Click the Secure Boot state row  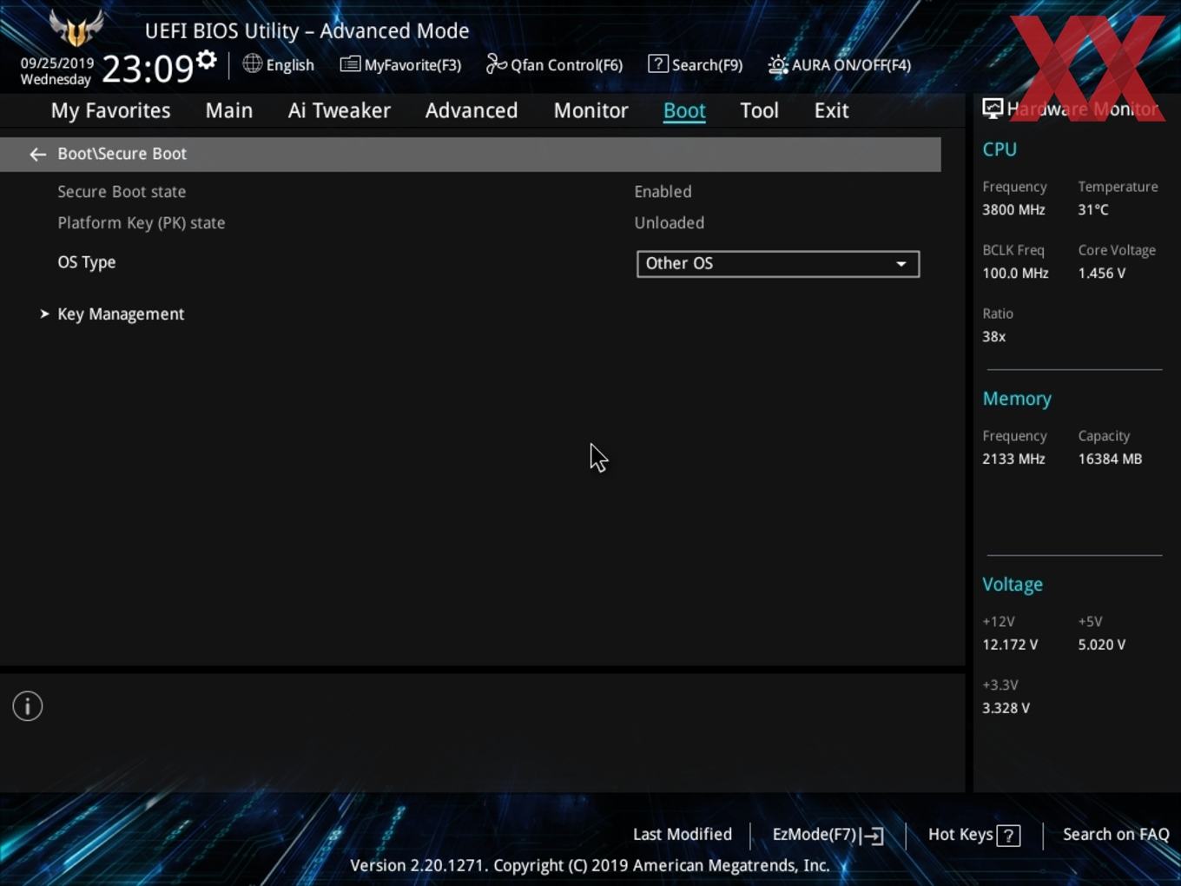point(470,191)
